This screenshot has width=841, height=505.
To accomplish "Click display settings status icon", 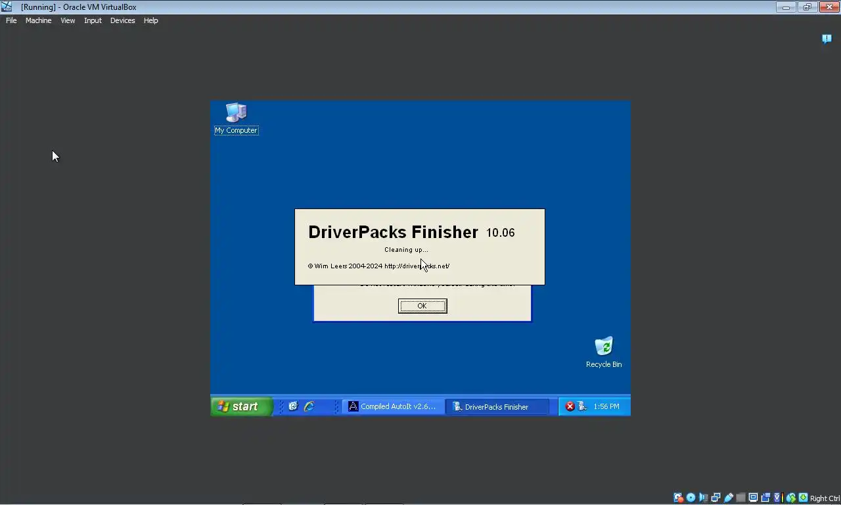I will [x=753, y=498].
